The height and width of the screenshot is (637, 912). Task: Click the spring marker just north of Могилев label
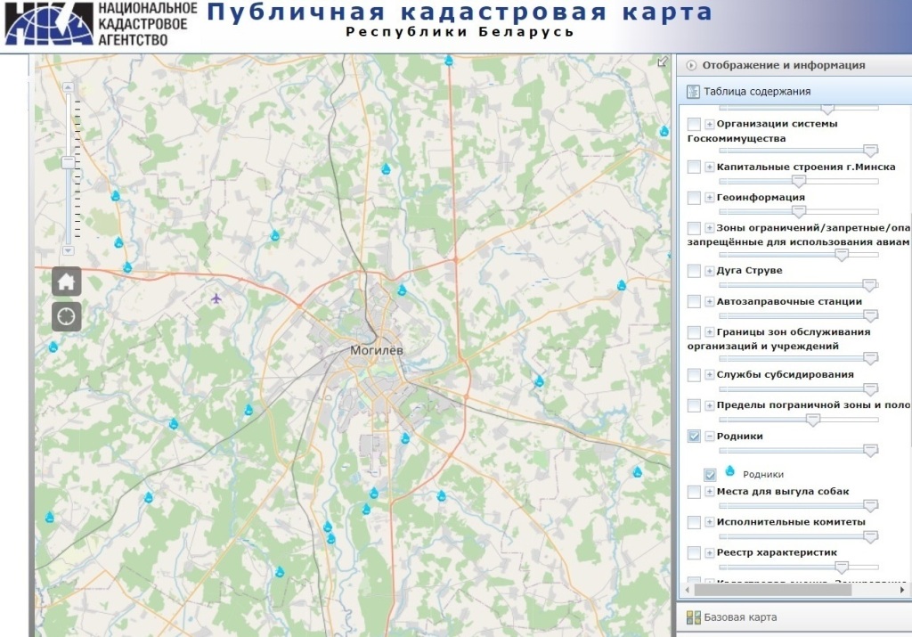point(402,290)
